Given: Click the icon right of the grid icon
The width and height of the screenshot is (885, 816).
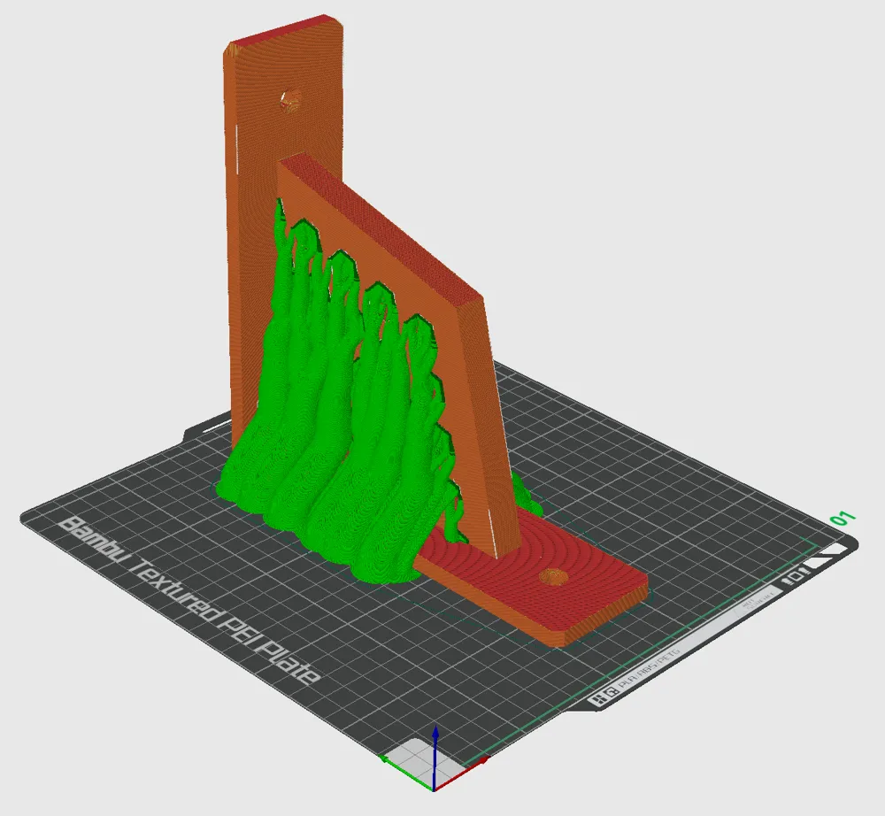Looking at the screenshot, I should click(x=612, y=694).
